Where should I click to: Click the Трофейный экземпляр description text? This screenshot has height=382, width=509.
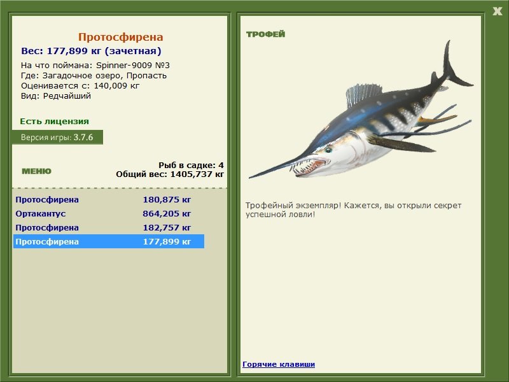(x=353, y=210)
